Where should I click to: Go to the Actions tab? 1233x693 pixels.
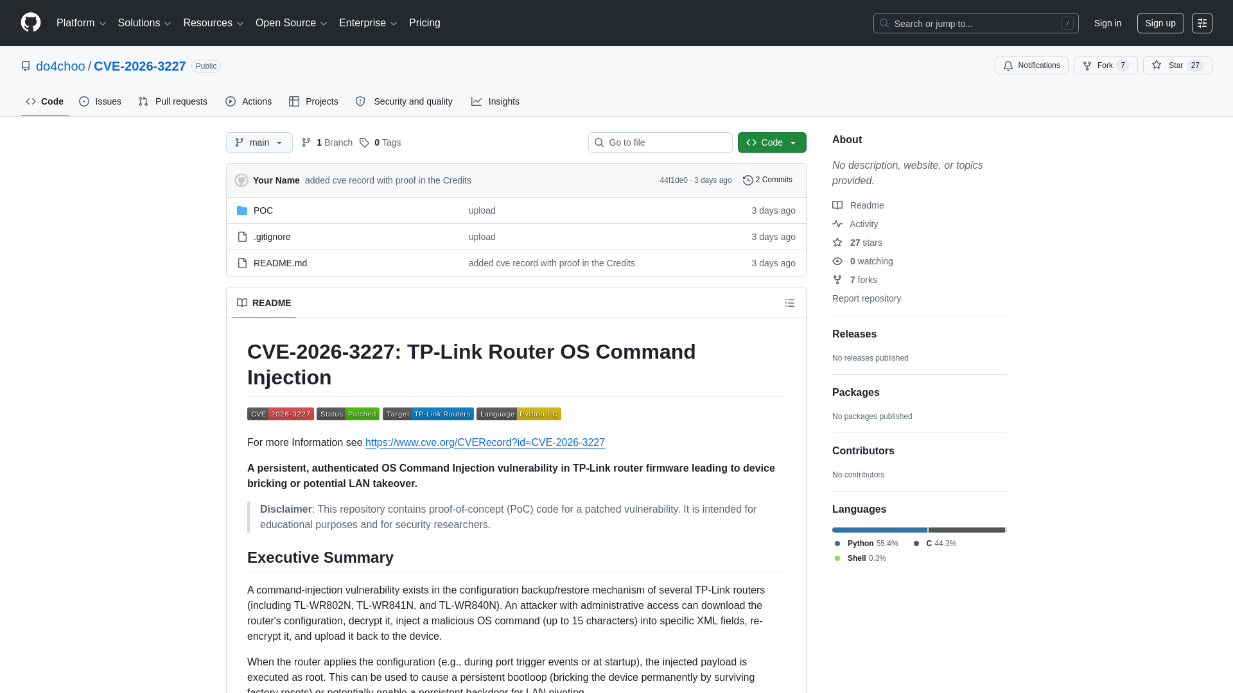tap(249, 101)
